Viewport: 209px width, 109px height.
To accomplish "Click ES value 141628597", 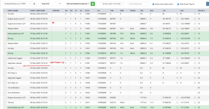I will point(102,14).
